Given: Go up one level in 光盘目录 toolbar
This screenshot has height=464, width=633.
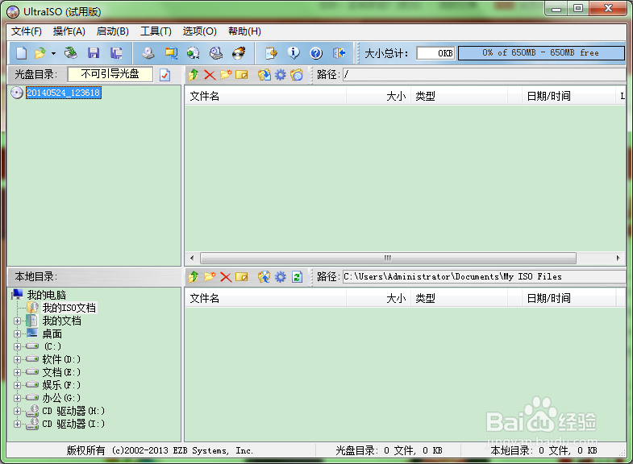Looking at the screenshot, I should [x=194, y=75].
